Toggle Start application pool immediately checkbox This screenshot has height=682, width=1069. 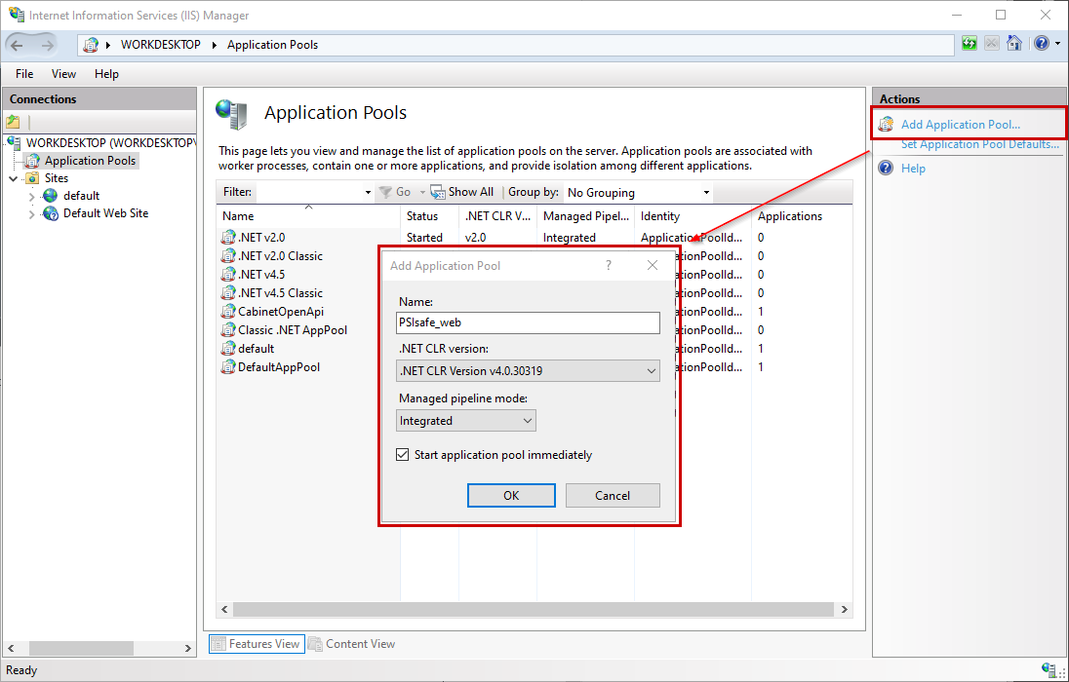[x=402, y=454]
